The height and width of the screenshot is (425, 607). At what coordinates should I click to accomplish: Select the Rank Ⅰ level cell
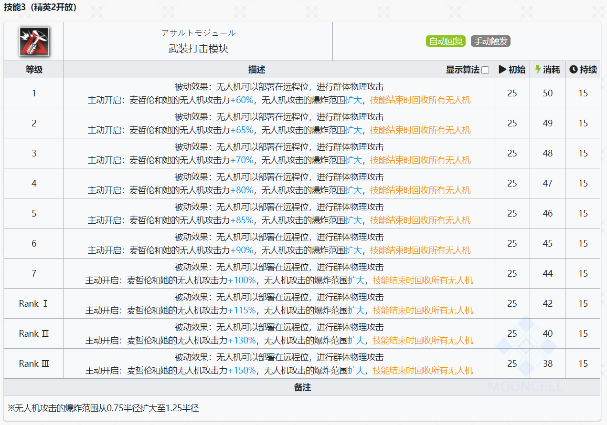click(x=34, y=303)
